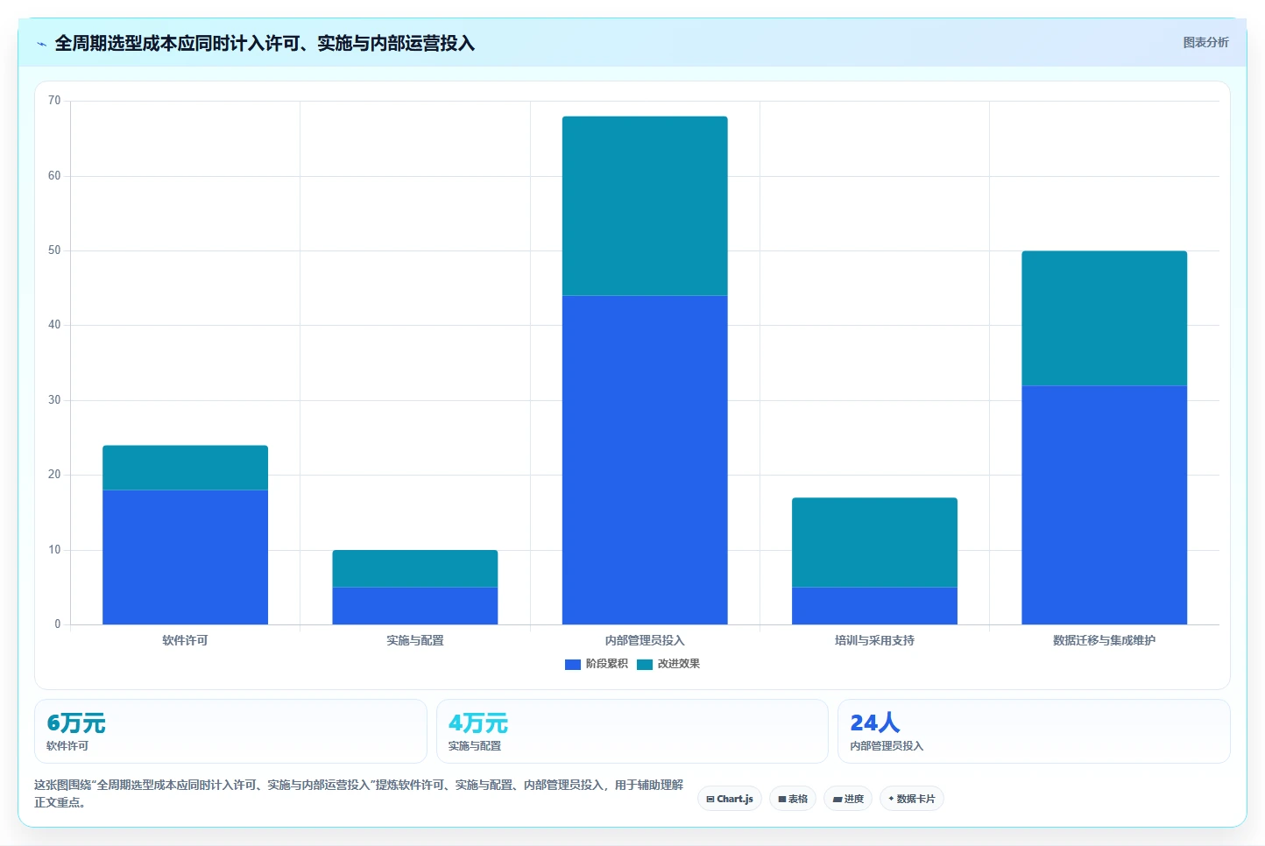Click the caption paragraph starting 这张图围绕
Image resolution: width=1265 pixels, height=846 pixels.
pos(359,793)
